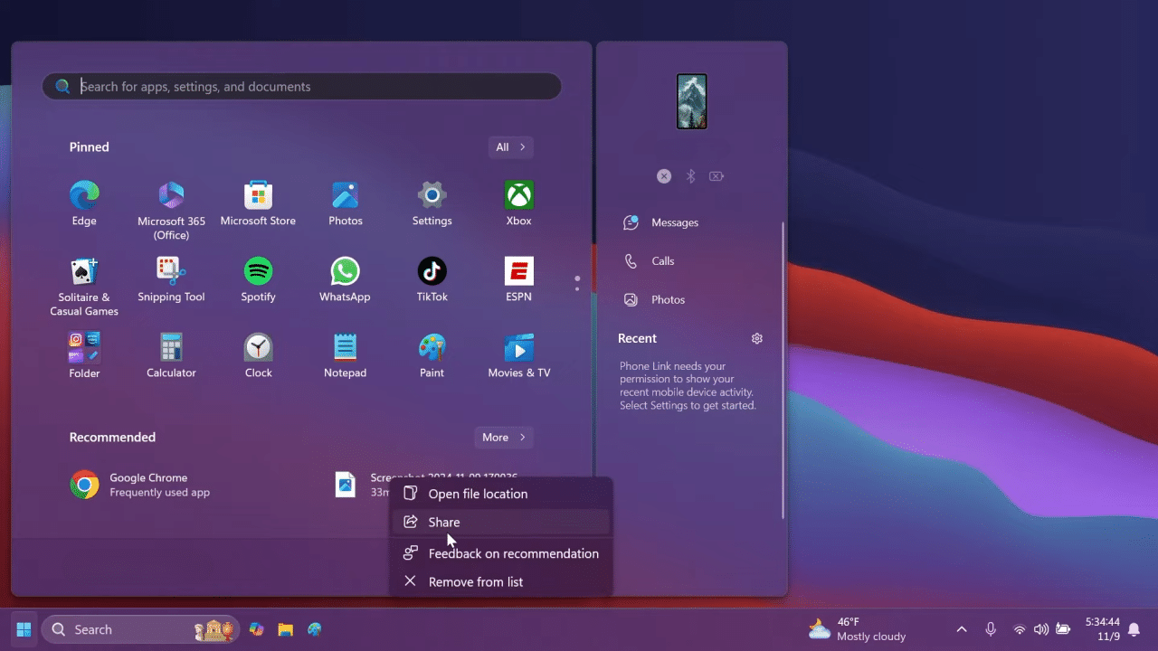Choose Share in the context menu

502,522
